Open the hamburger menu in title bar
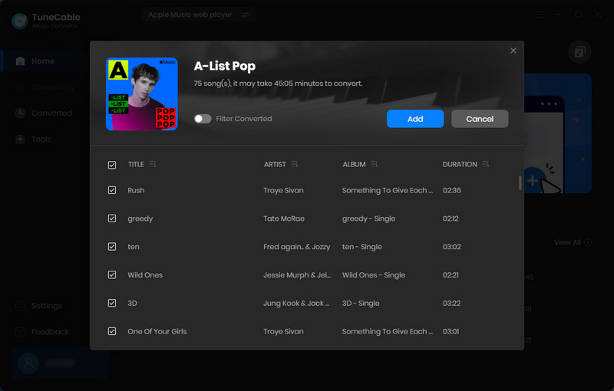The width and height of the screenshot is (614, 391). click(540, 15)
